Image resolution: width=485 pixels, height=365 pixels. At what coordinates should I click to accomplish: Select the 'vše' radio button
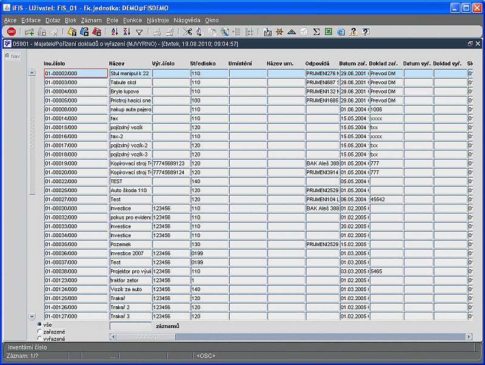click(x=40, y=324)
